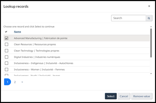
Task: Click the Digital Industries record row text
Action: (x=37, y=57)
